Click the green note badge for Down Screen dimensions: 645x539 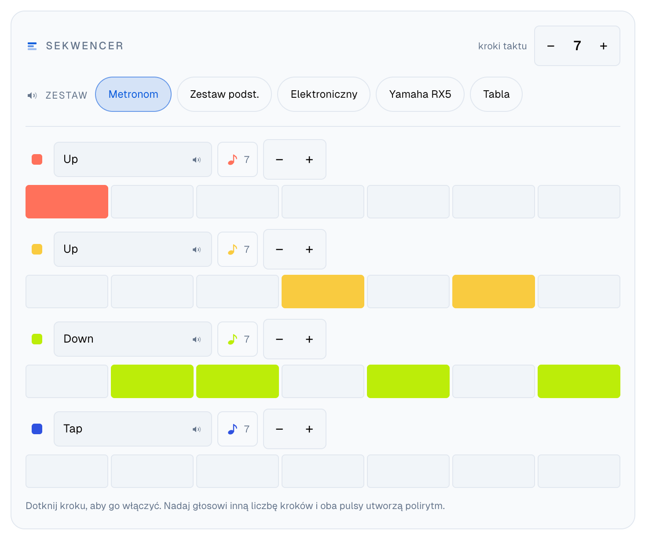pos(238,339)
